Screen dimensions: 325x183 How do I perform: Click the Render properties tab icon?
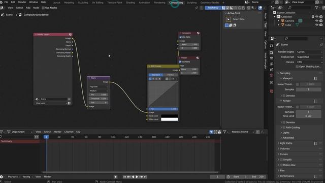tap(272, 53)
